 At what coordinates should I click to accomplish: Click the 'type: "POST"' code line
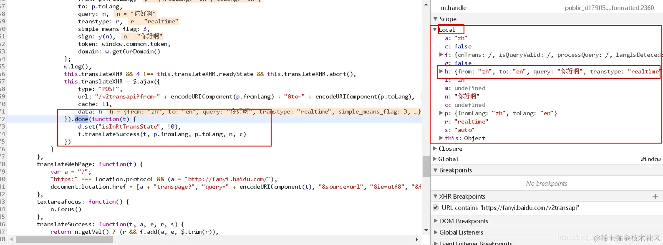point(100,89)
